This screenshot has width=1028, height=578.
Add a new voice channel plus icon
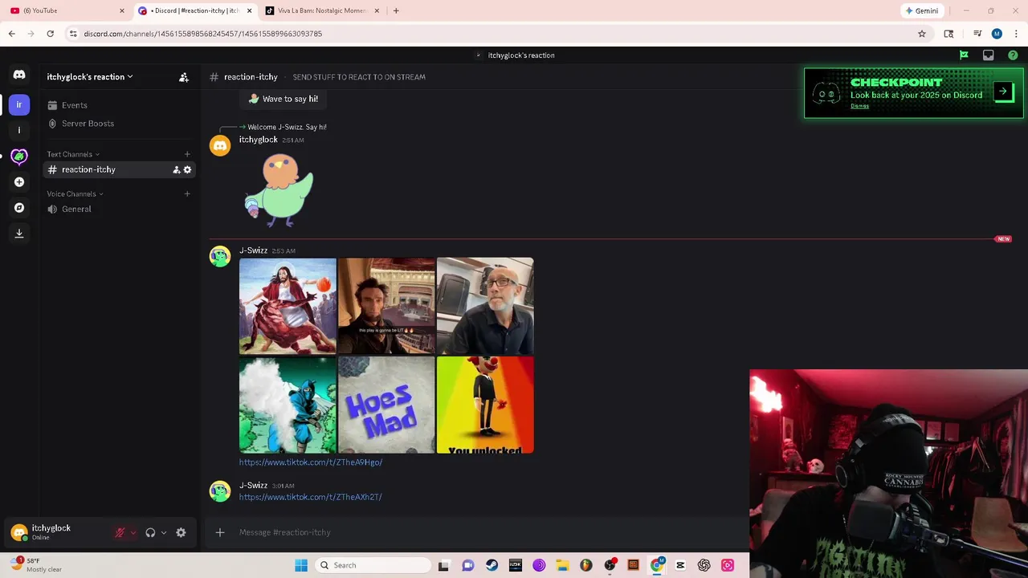(187, 193)
